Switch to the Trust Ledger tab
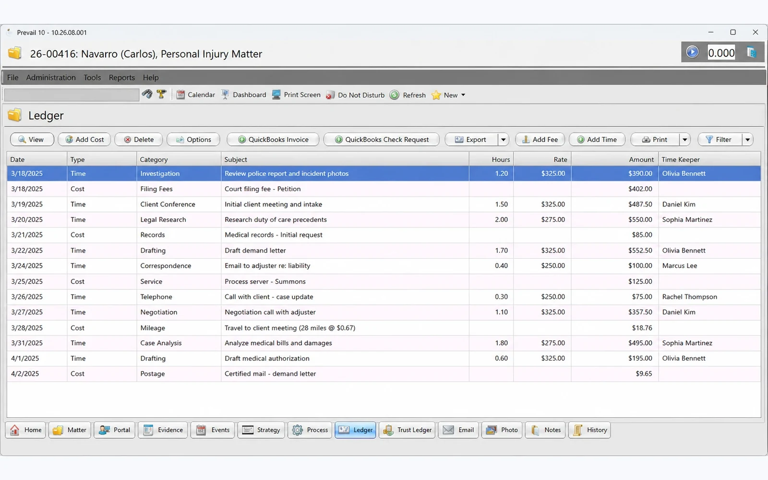The width and height of the screenshot is (768, 480). pyautogui.click(x=408, y=430)
